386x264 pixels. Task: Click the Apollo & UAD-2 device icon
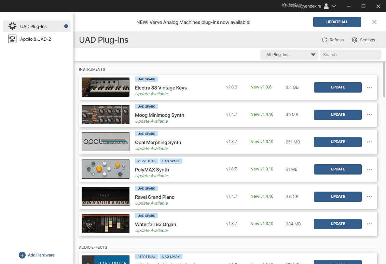pyautogui.click(x=12, y=39)
